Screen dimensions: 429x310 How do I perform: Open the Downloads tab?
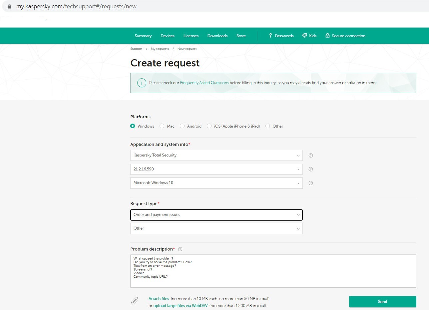click(x=217, y=36)
